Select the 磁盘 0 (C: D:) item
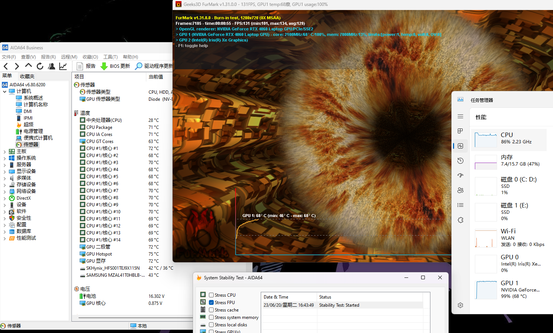The height and width of the screenshot is (333, 553). coord(509,186)
